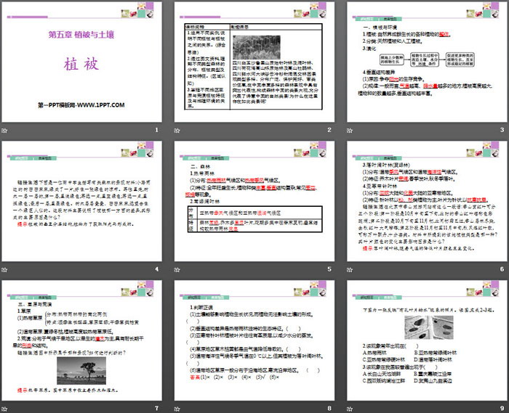This screenshot has width=509, height=413.
Task: Click slide number 7 label
Action: (x=156, y=408)
